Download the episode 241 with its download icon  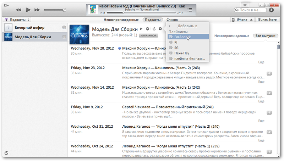[x=269, y=112]
